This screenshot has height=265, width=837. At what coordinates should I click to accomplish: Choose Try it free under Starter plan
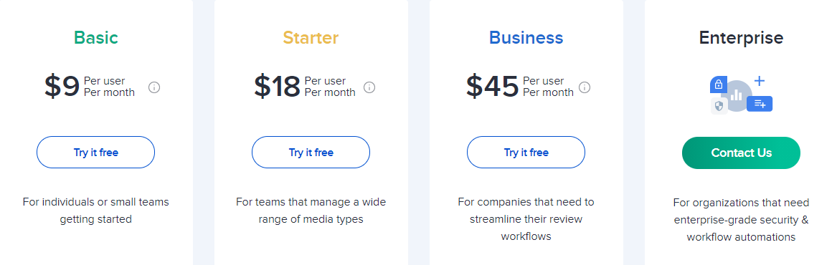tap(311, 153)
